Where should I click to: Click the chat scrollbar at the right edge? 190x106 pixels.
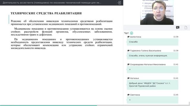189,103
